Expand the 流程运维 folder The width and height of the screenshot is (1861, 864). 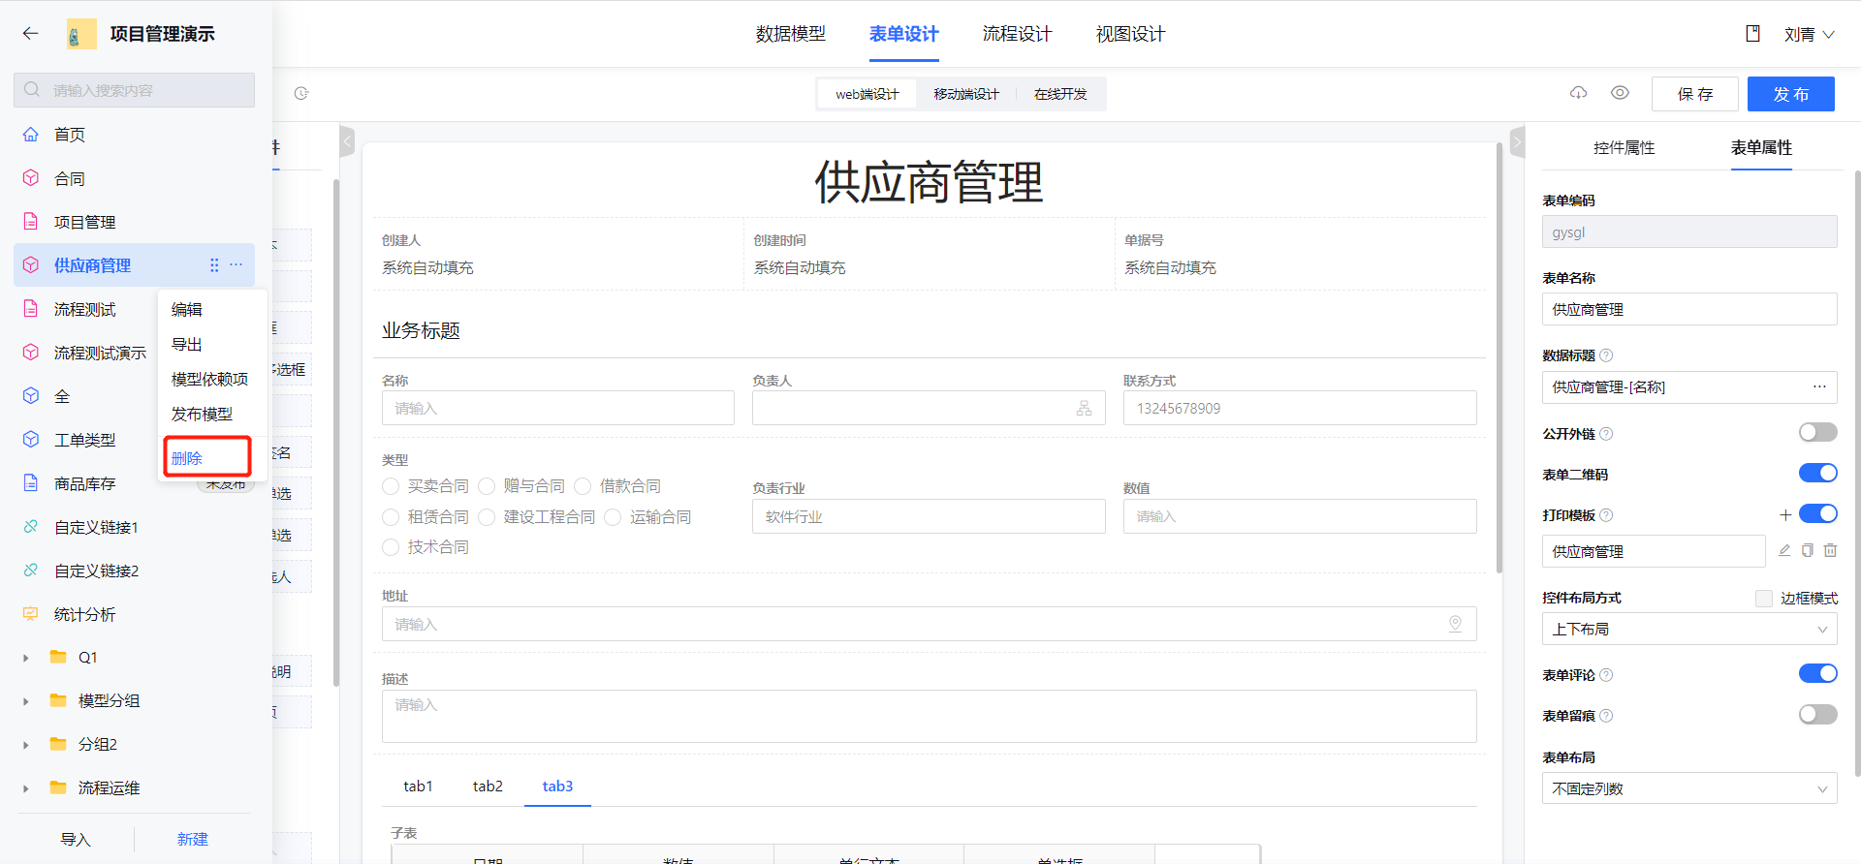pos(26,788)
